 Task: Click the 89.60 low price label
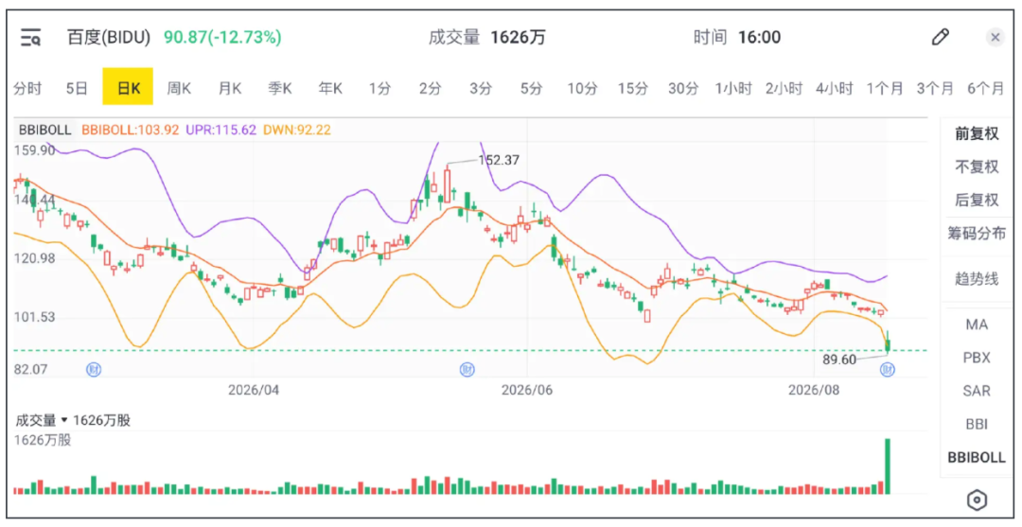pos(838,360)
